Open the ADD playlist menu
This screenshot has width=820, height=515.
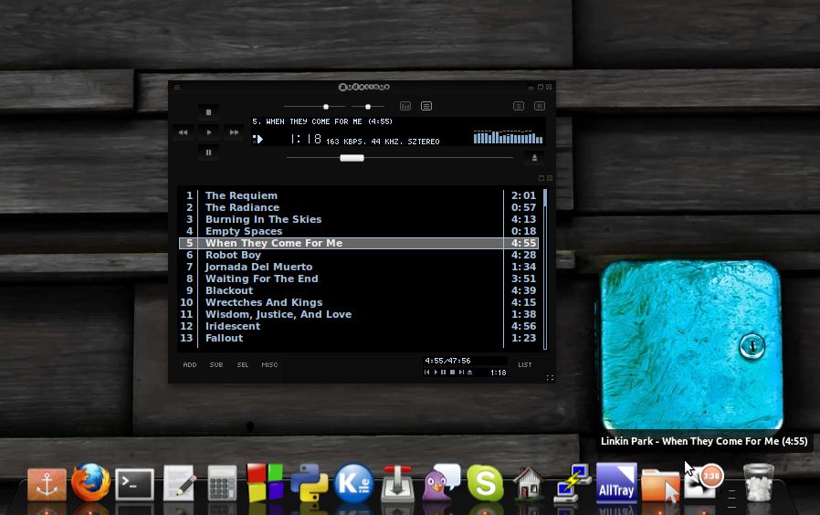pos(190,365)
